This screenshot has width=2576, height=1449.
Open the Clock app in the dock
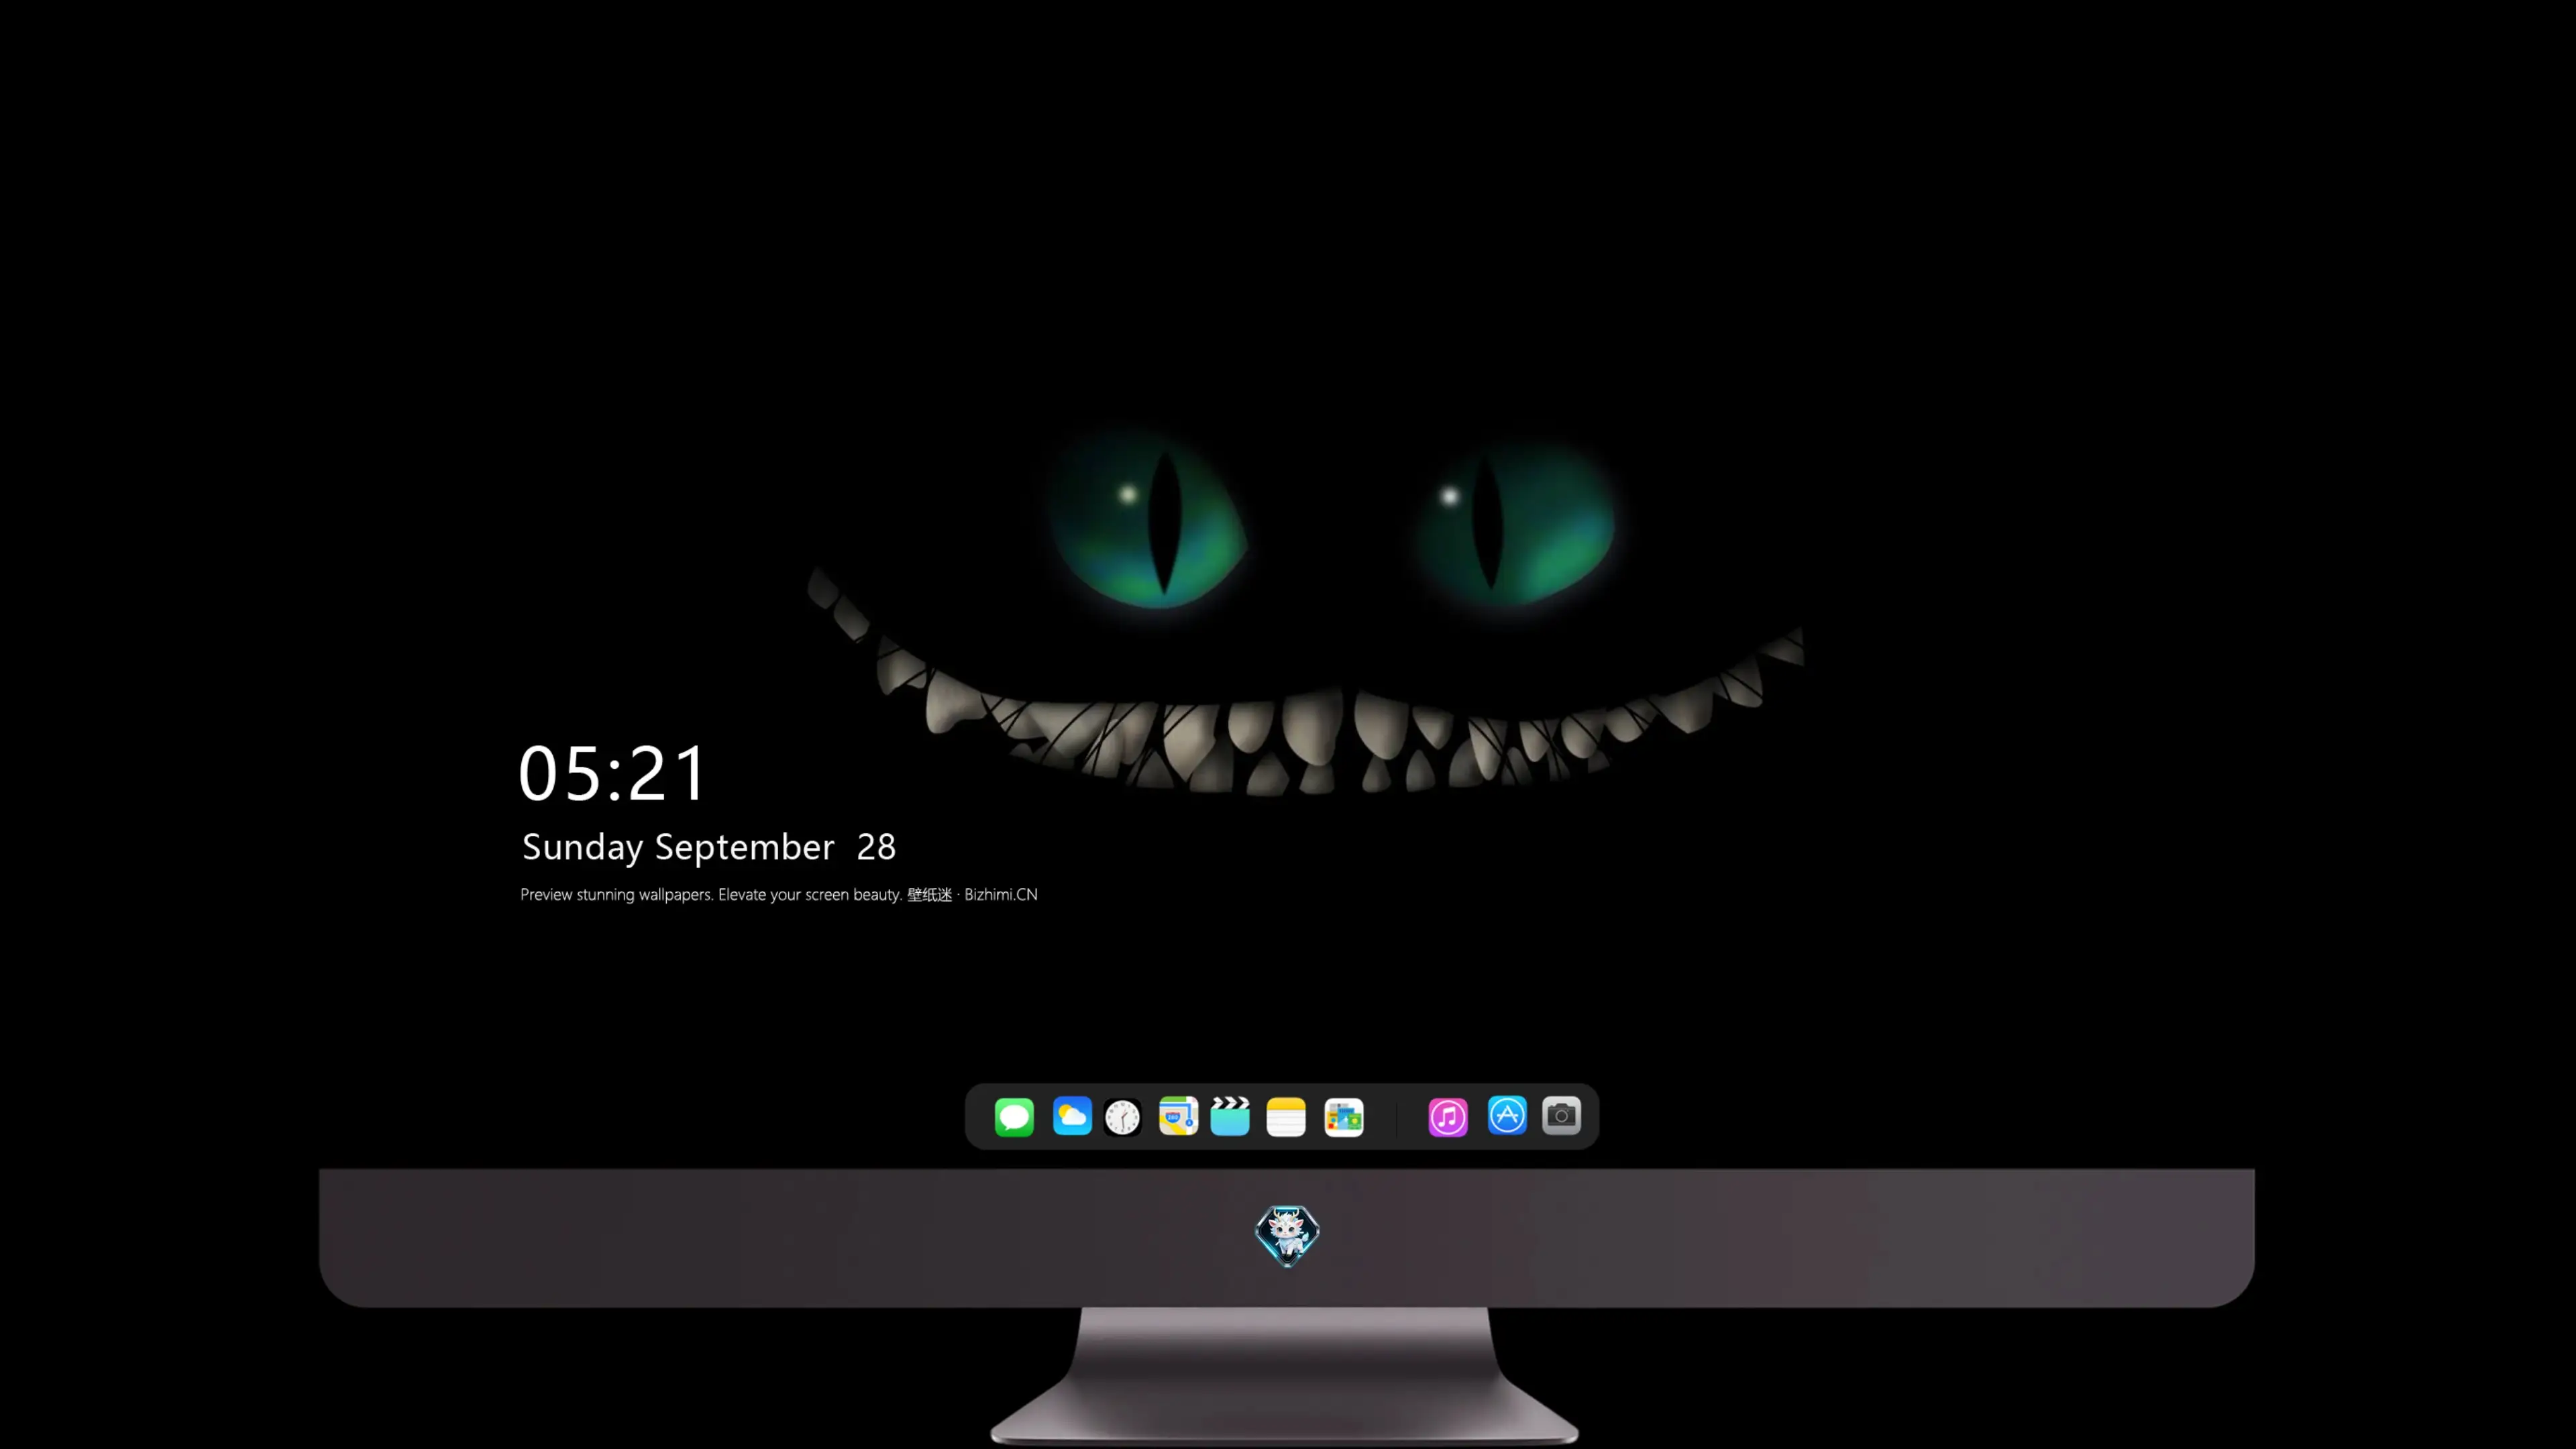[1122, 1117]
